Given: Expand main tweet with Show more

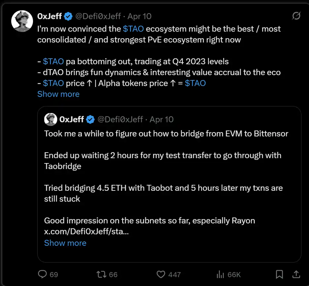Looking at the screenshot, I should click(58, 94).
